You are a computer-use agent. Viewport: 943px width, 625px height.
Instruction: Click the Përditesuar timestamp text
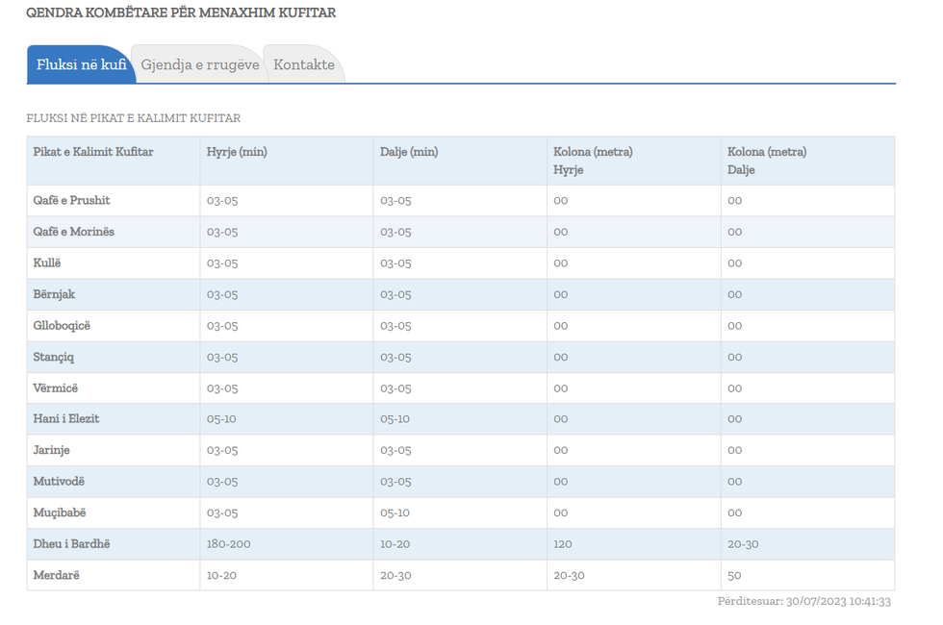tap(803, 602)
